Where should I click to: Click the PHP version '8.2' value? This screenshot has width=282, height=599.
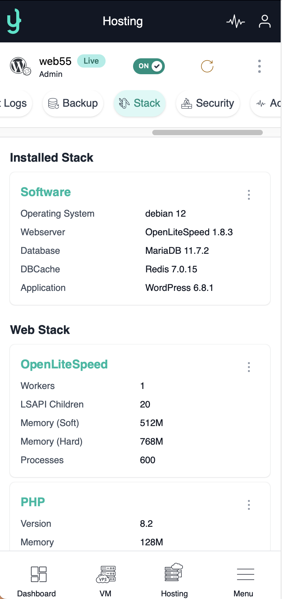coord(146,524)
